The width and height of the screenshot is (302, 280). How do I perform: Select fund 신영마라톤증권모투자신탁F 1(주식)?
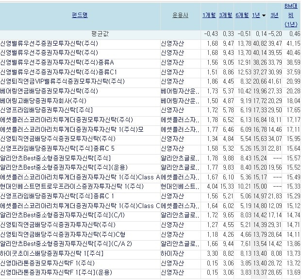click(x=47, y=263)
